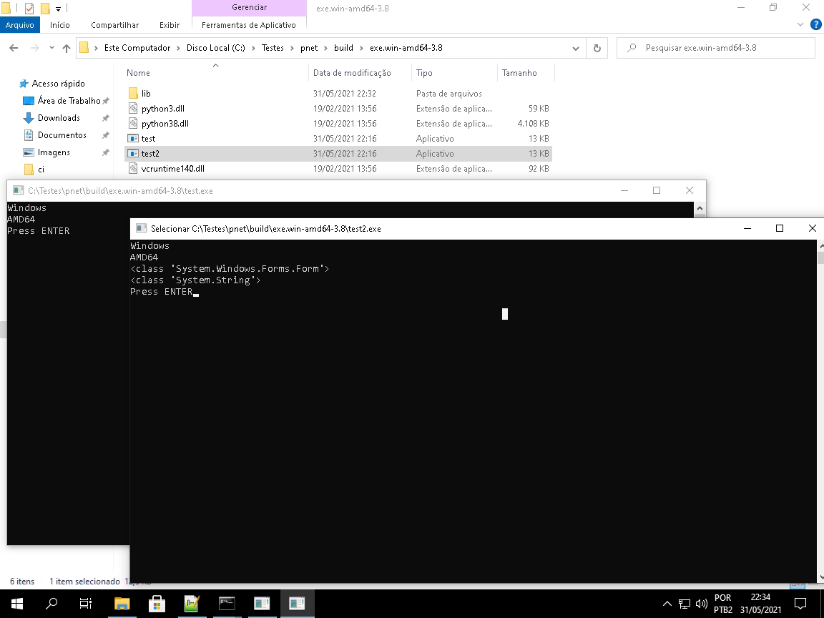824x618 pixels.
Task: Open the test2.exe console from the taskbar
Action: click(x=297, y=603)
